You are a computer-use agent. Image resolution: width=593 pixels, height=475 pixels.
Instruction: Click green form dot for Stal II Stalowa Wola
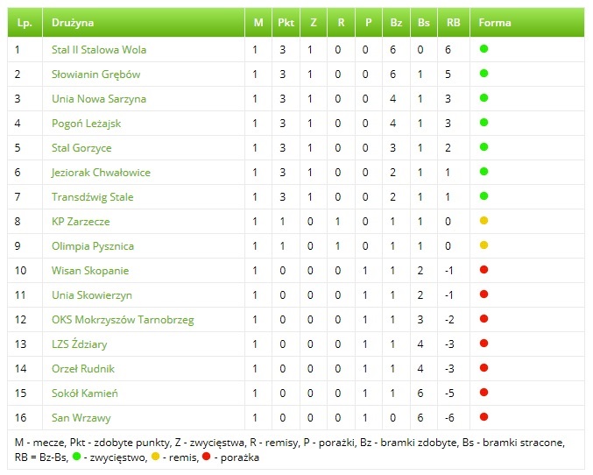pos(484,49)
